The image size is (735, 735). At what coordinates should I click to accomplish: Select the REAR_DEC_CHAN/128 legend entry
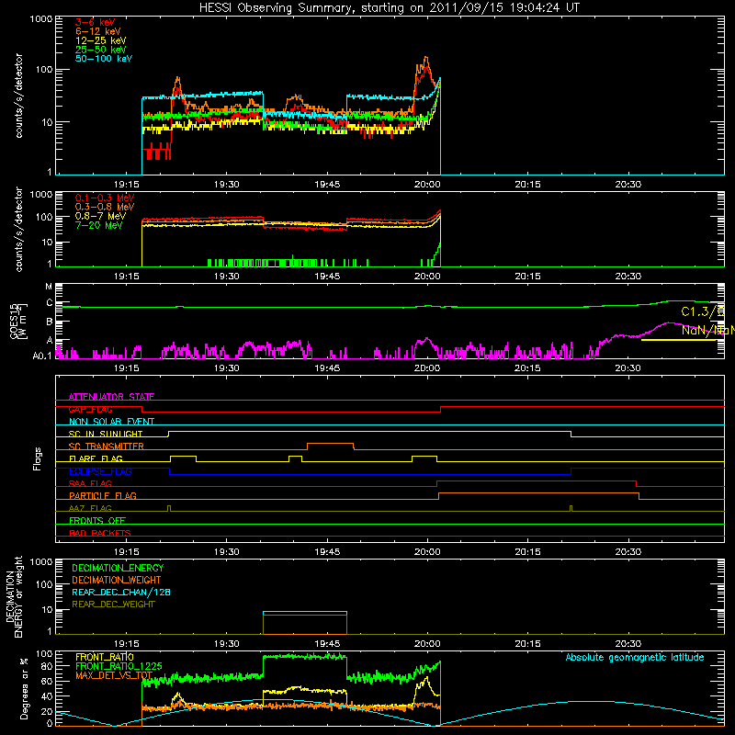point(121,592)
